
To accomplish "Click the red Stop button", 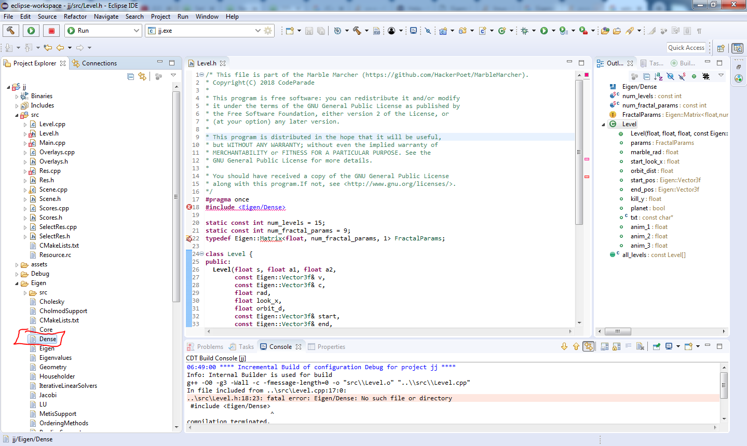I will point(51,31).
